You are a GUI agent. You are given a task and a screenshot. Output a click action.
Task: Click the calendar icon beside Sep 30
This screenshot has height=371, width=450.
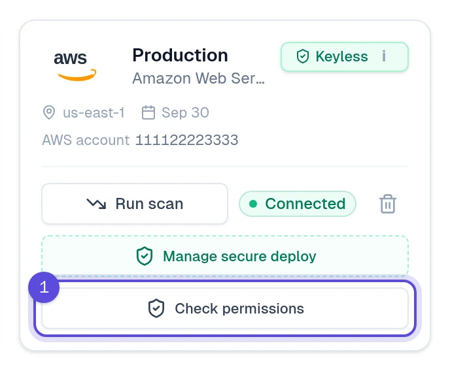coord(148,112)
